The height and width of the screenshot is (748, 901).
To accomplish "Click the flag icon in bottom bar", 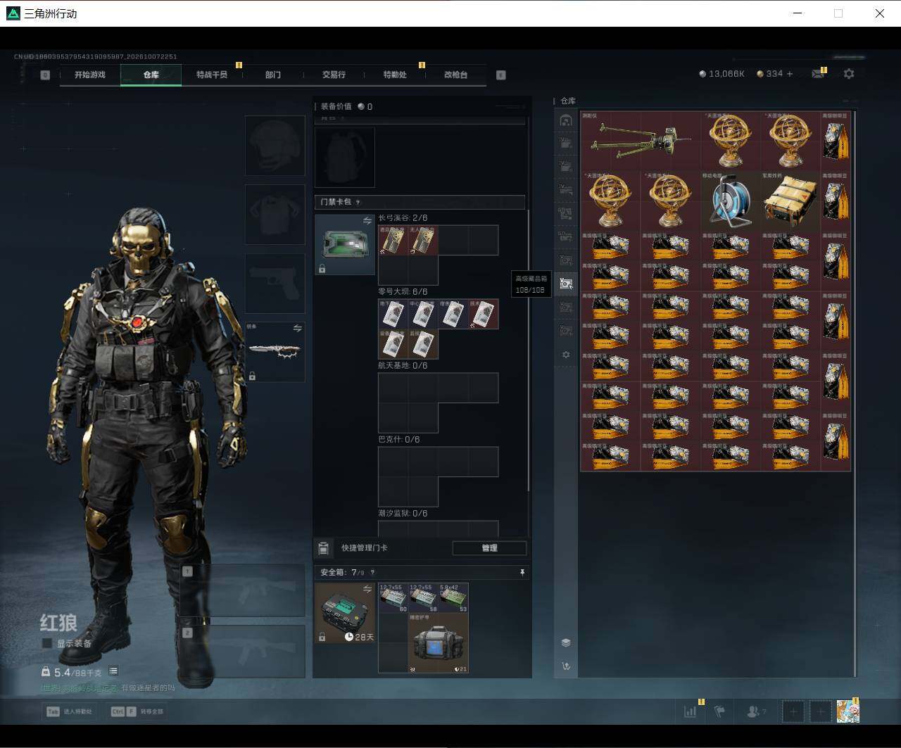I will pyautogui.click(x=719, y=711).
